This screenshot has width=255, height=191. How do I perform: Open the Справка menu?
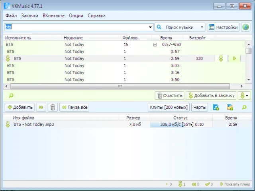click(x=96, y=15)
